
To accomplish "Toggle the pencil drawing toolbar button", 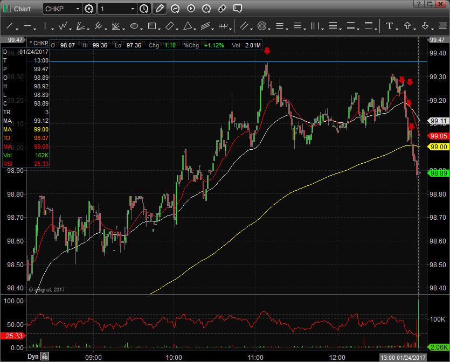I will point(160,9).
